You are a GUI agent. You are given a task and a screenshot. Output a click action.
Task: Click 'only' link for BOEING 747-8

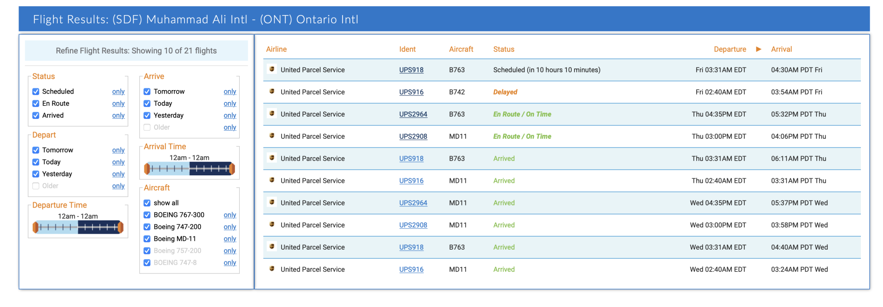[230, 262]
